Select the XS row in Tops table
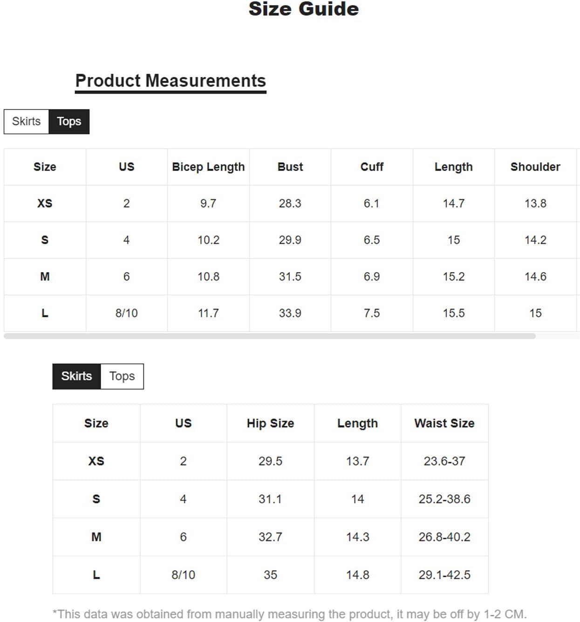This screenshot has width=580, height=622. click(290, 204)
